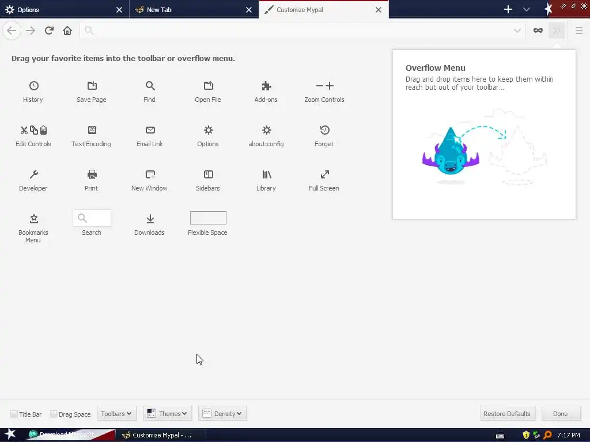Click the Done button
The image size is (590, 442).
(x=561, y=413)
